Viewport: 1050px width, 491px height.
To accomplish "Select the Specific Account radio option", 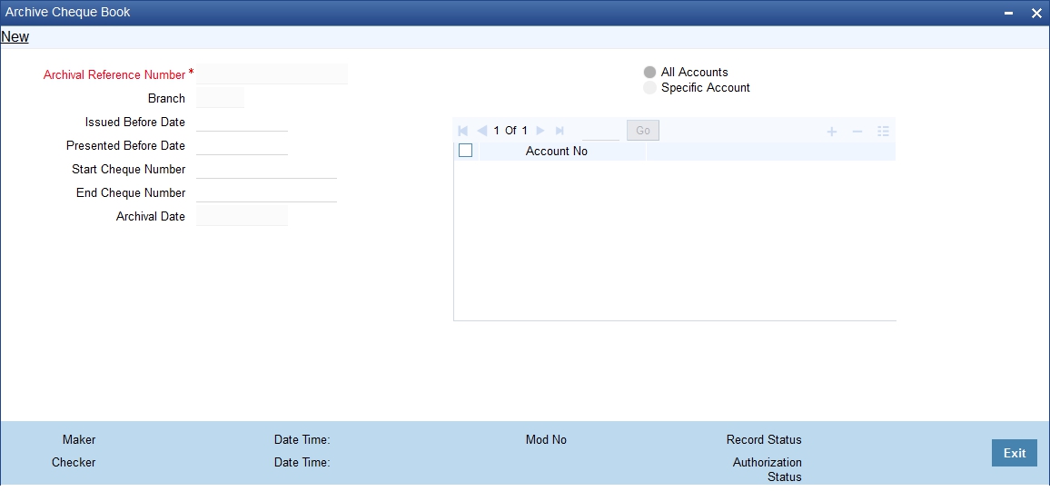I will pos(649,88).
